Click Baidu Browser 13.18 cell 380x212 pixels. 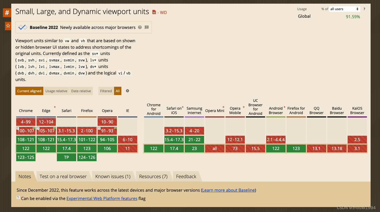337,148
